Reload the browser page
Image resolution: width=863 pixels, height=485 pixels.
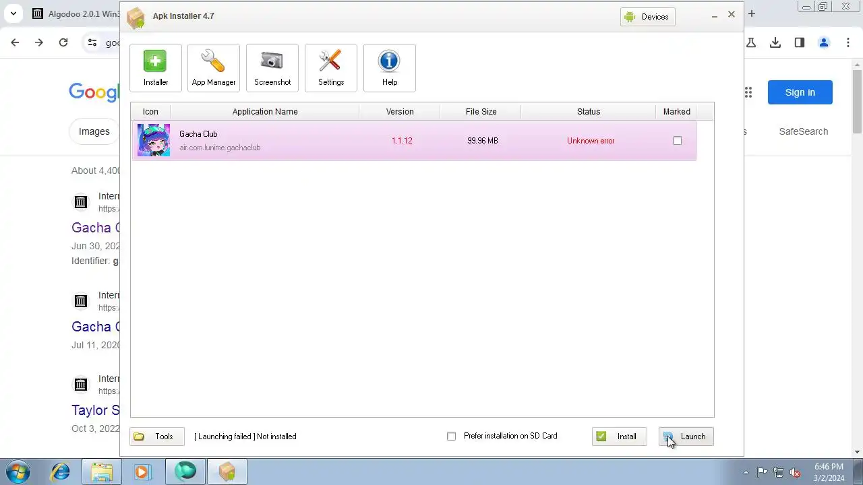[x=63, y=42]
